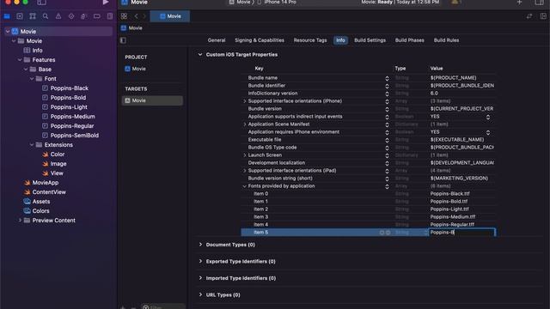This screenshot has height=309, width=550.
Task: Toggle the inspector panel icon at top right
Action: pyautogui.click(x=539, y=3)
